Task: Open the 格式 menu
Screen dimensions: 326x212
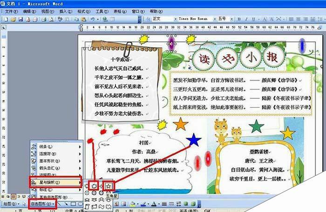Action: (84, 11)
